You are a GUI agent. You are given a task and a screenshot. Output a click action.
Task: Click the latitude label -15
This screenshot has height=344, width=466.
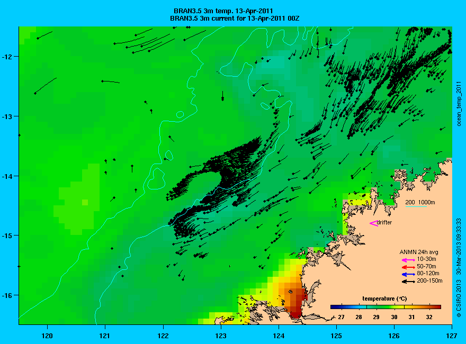6,236
